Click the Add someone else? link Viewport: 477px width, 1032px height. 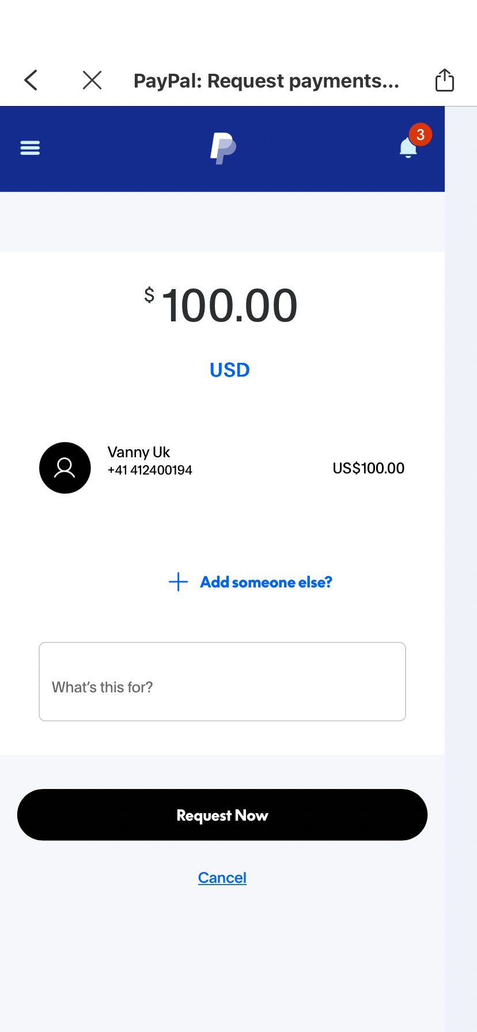[266, 582]
